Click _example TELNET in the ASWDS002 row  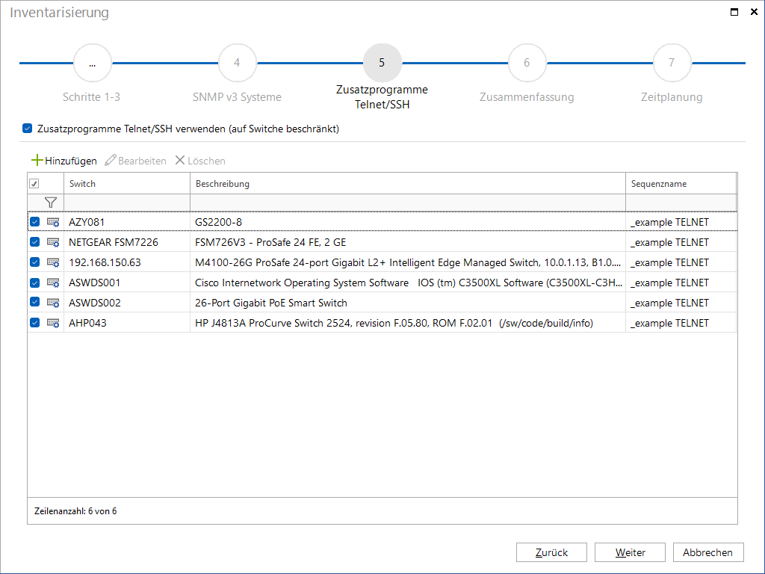pyautogui.click(x=681, y=303)
